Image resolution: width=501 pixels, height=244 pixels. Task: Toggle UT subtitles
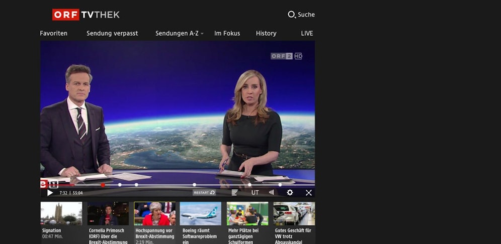(255, 193)
